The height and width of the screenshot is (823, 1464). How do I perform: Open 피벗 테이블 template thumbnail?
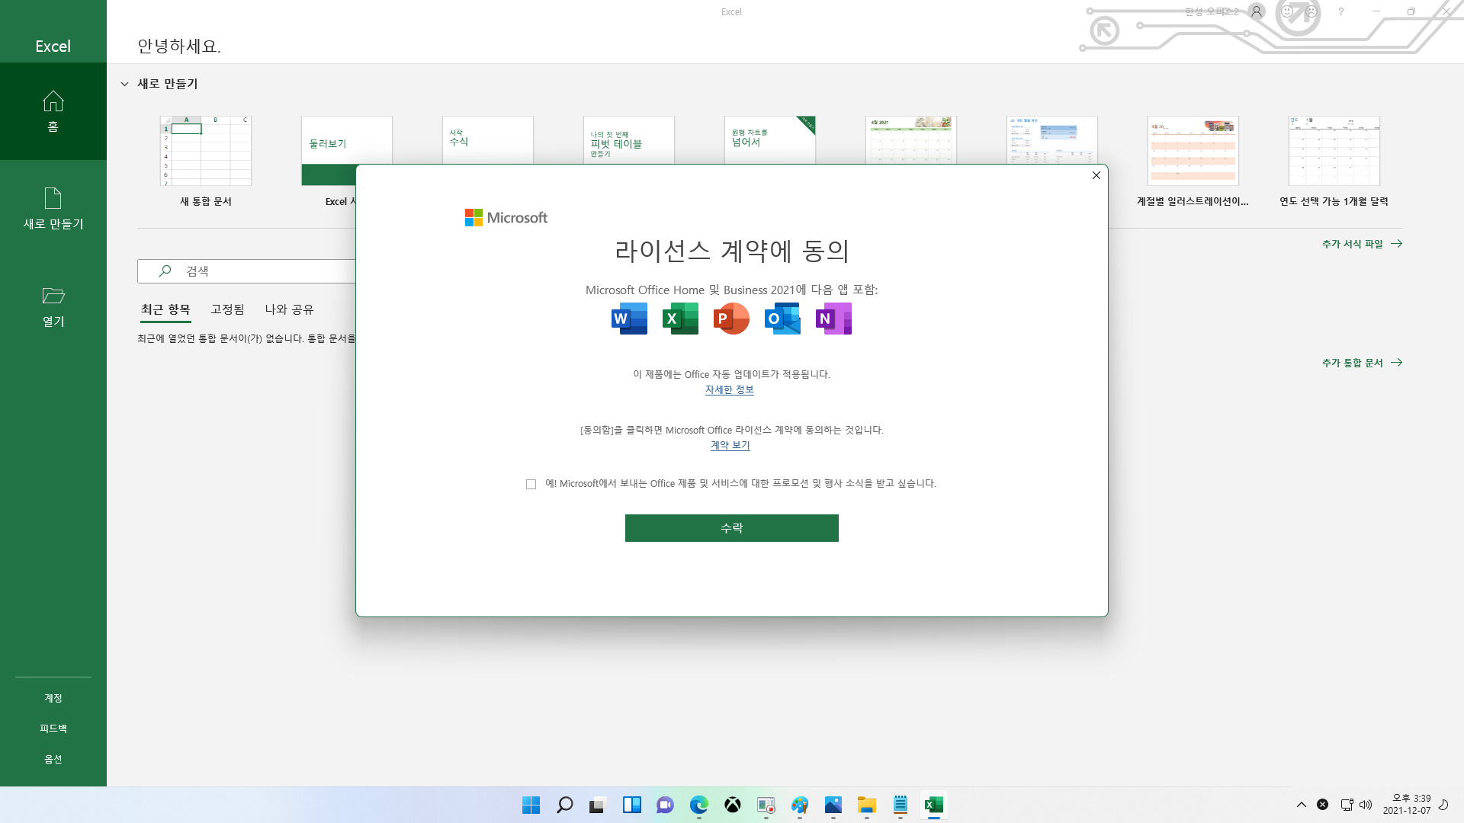point(629,140)
